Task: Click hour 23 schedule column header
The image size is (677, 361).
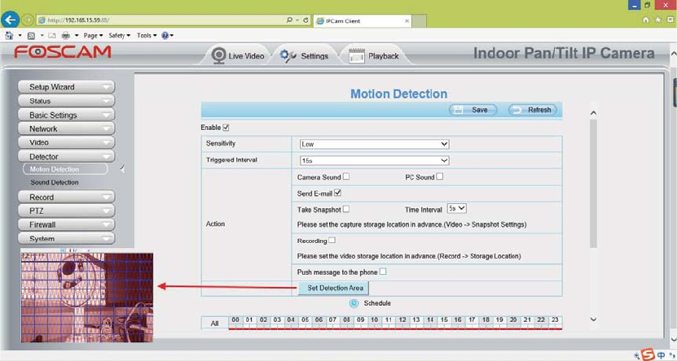Action: tap(555, 320)
